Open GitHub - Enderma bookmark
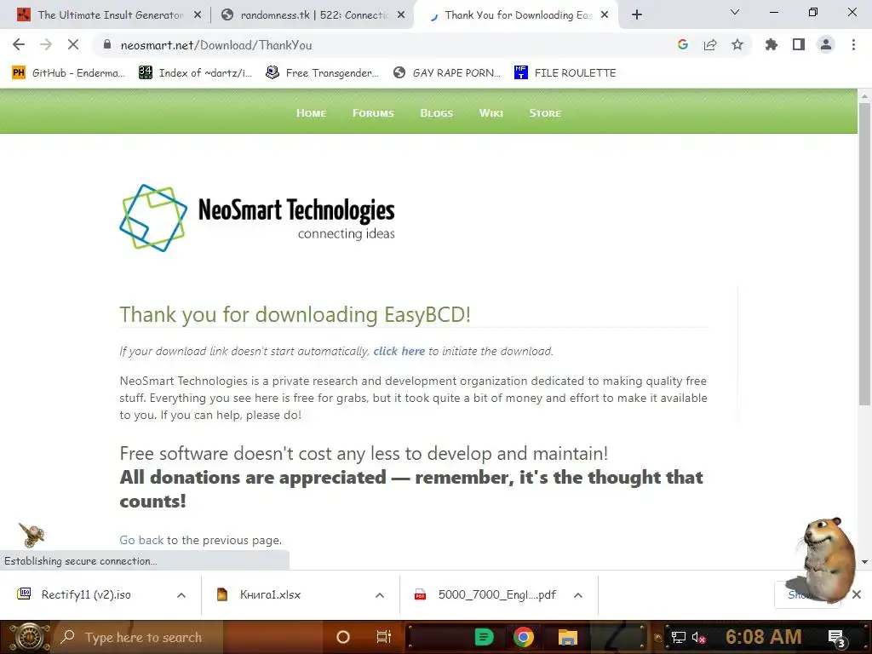872x654 pixels. [x=68, y=73]
